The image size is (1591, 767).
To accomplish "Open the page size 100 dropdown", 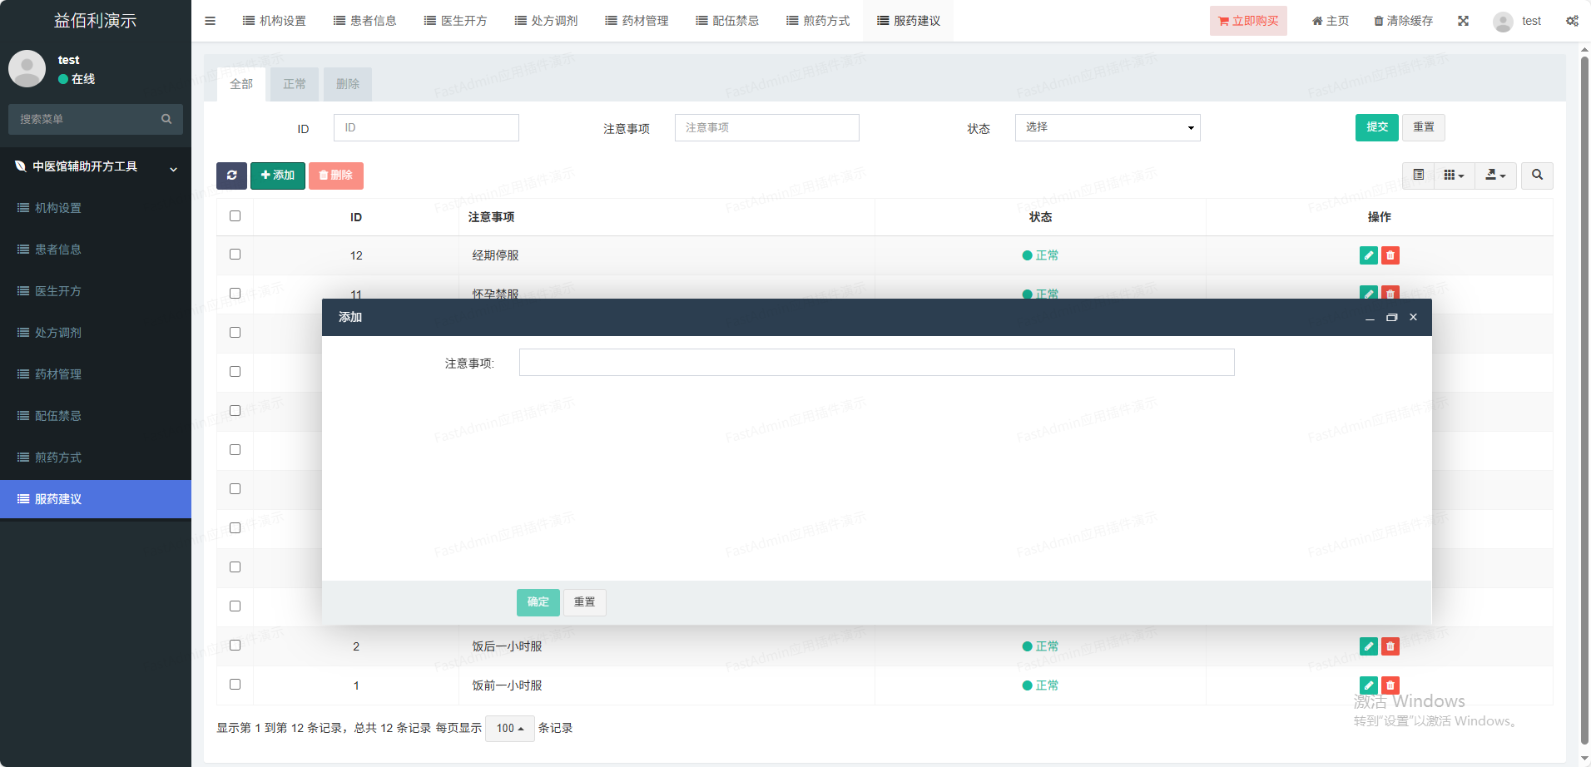I will [x=509, y=729].
